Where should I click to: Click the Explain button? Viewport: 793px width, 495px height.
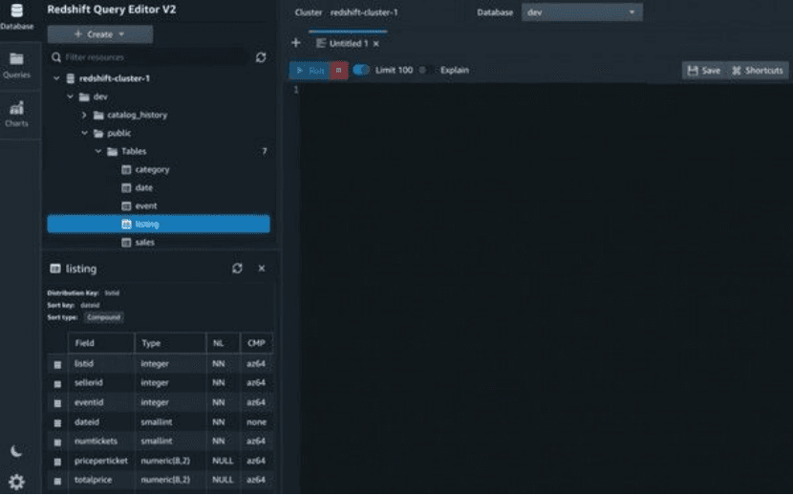coord(454,71)
